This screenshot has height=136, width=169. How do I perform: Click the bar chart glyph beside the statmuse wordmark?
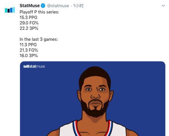26,66
